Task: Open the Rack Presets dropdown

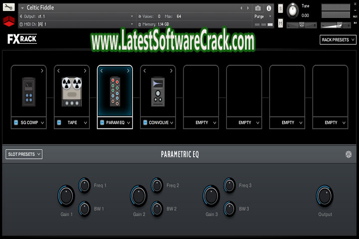Action: [x=338, y=40]
